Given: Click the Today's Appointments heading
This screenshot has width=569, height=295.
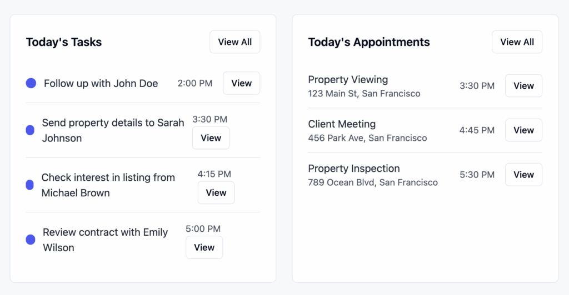Looking at the screenshot, I should 369,42.
